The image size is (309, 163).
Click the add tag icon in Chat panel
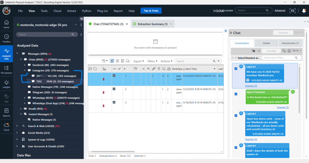[x=253, y=51]
